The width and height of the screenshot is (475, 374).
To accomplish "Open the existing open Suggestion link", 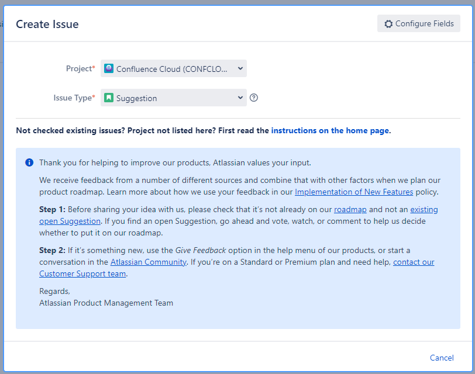I will pos(70,221).
